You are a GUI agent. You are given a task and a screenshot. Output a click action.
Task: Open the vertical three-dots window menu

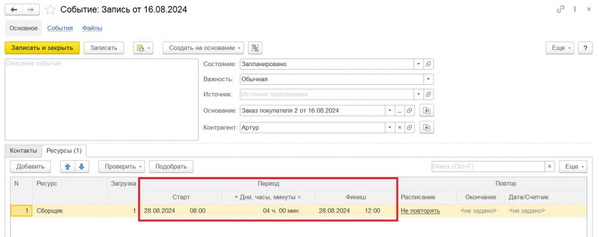(574, 9)
